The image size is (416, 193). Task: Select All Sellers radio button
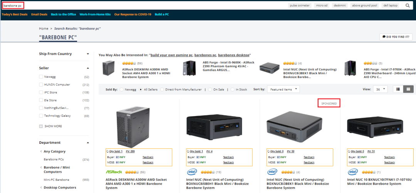[141, 90]
